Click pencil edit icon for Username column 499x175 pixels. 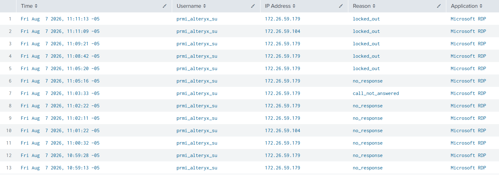tap(253, 6)
